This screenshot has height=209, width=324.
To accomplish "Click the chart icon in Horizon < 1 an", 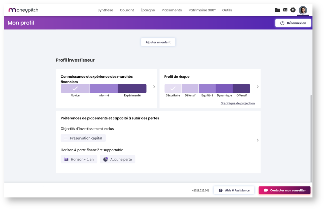I will click(x=66, y=159).
